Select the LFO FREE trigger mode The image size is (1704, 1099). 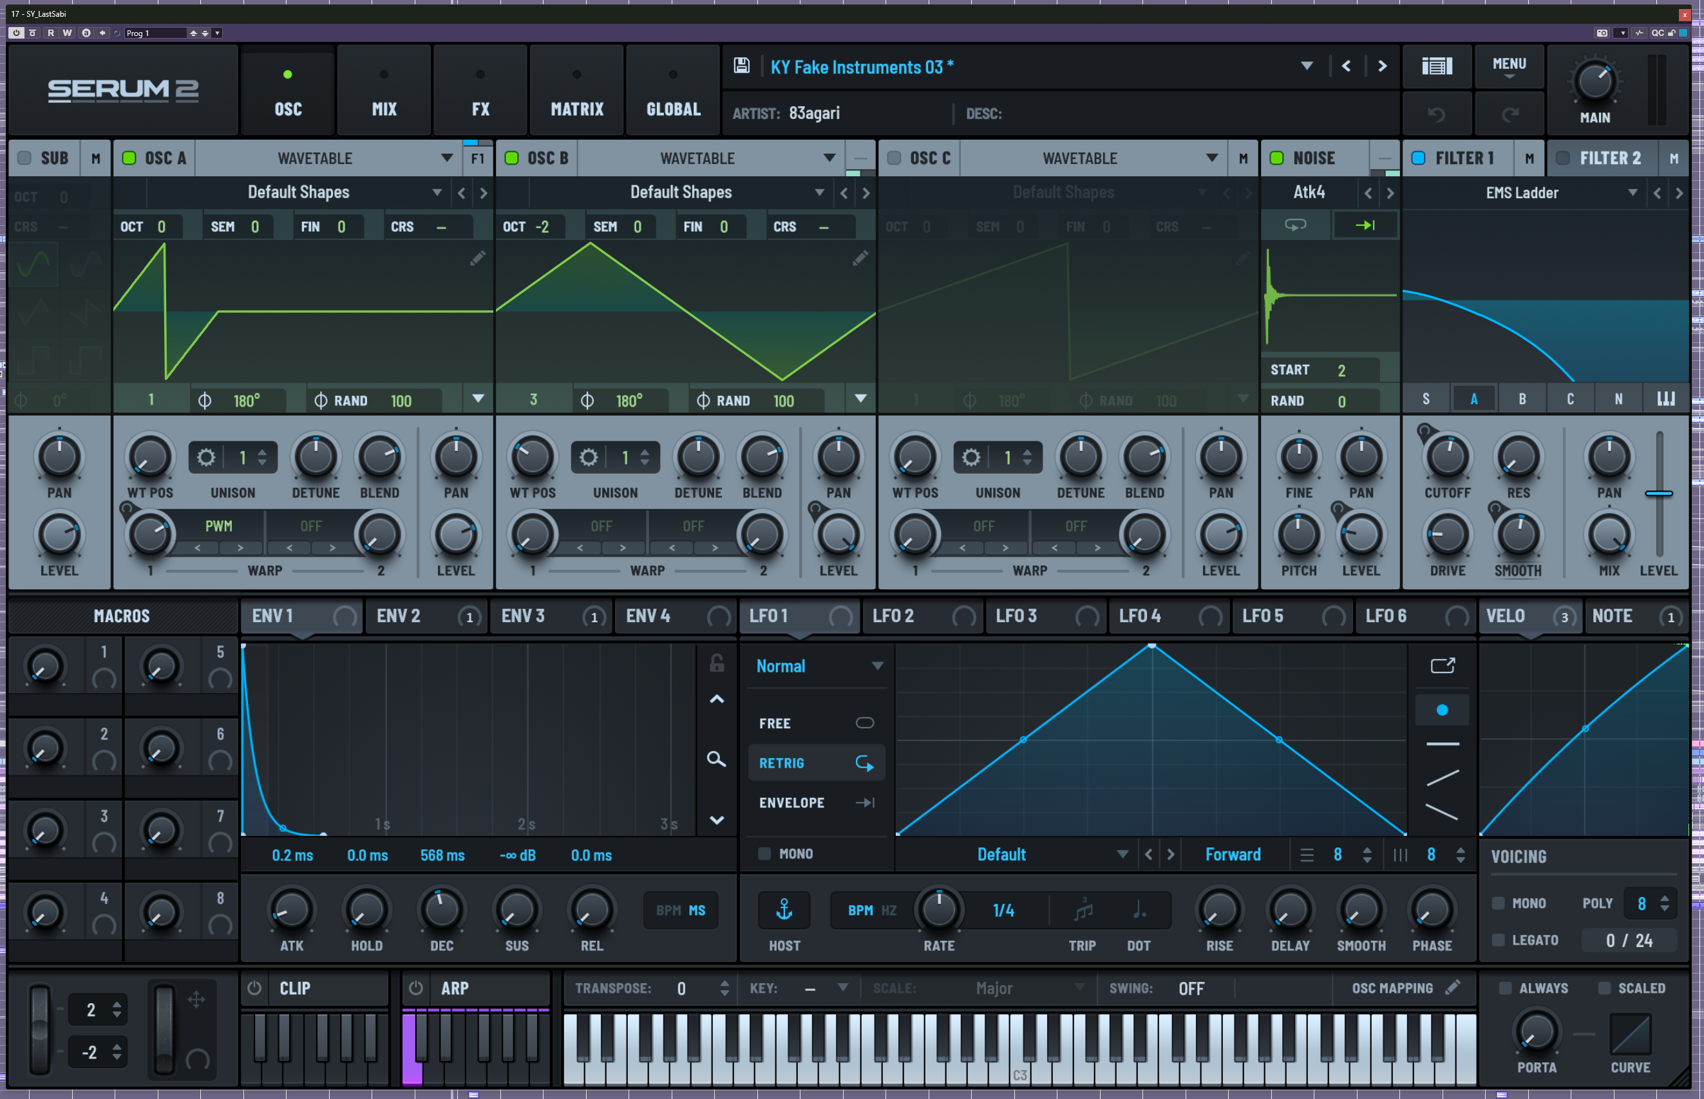point(817,723)
